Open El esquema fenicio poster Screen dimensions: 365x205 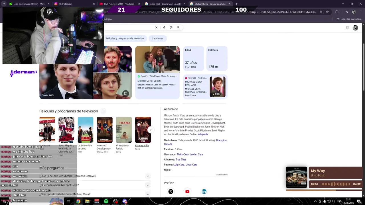[124, 130]
